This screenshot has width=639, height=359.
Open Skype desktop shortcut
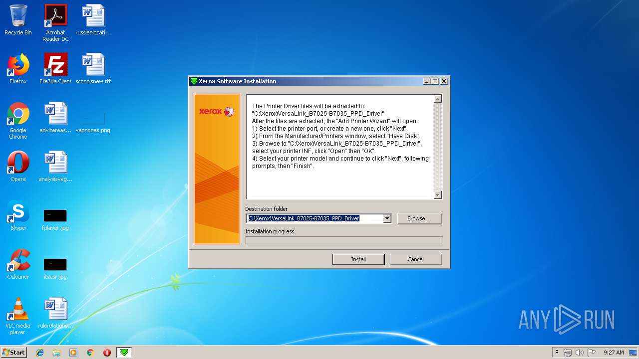click(18, 215)
